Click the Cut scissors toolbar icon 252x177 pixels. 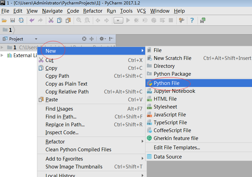pos(51,21)
